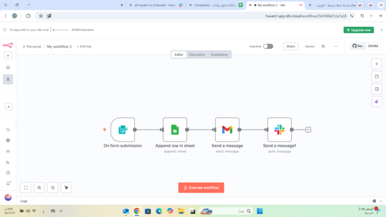
Task: Switch to the Editor tab
Action: pos(179,55)
